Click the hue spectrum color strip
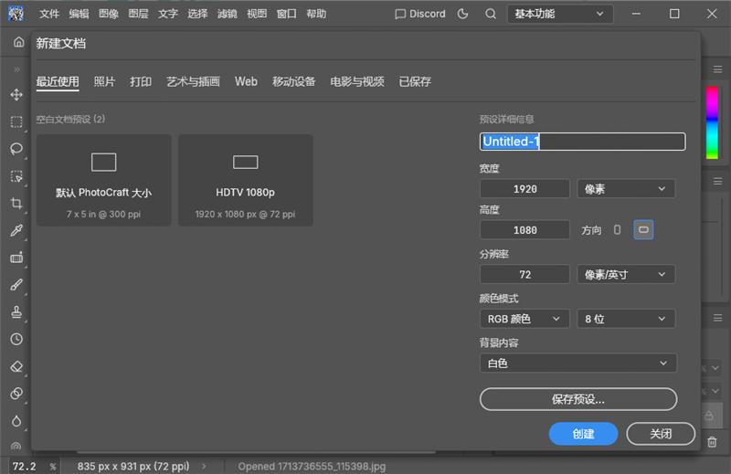 (712, 122)
